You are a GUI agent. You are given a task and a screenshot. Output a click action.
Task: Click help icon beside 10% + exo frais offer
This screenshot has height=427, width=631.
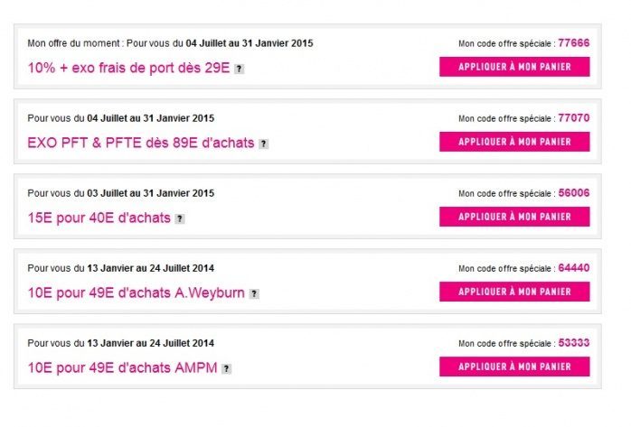(x=239, y=69)
